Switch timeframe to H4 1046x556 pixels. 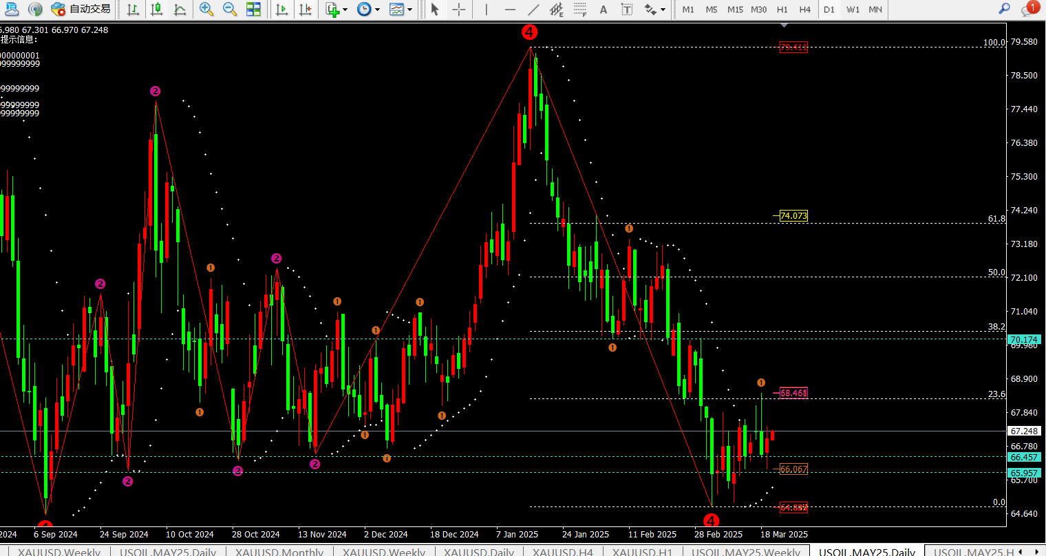[x=804, y=10]
